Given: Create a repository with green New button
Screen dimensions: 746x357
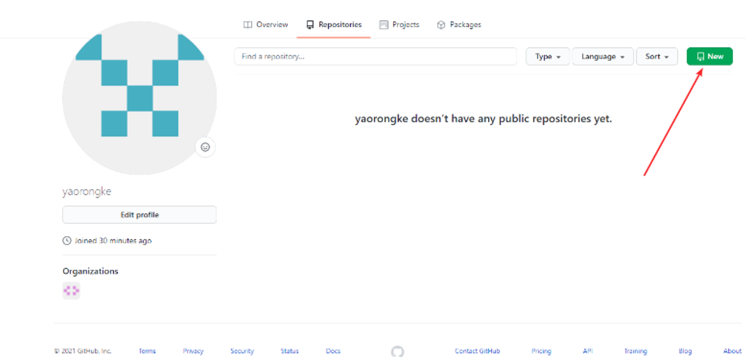Looking at the screenshot, I should coord(709,57).
